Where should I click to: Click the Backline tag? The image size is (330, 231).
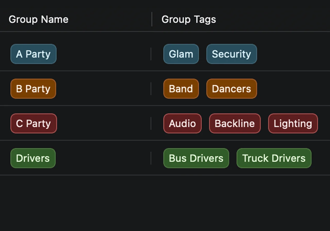coord(235,124)
